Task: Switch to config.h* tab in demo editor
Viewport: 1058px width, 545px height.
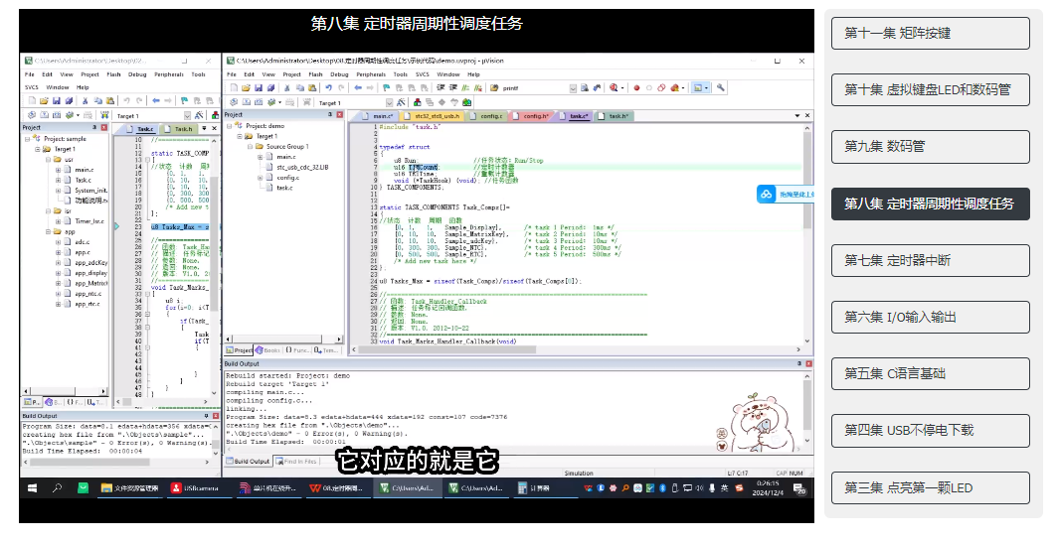Action: 532,116
